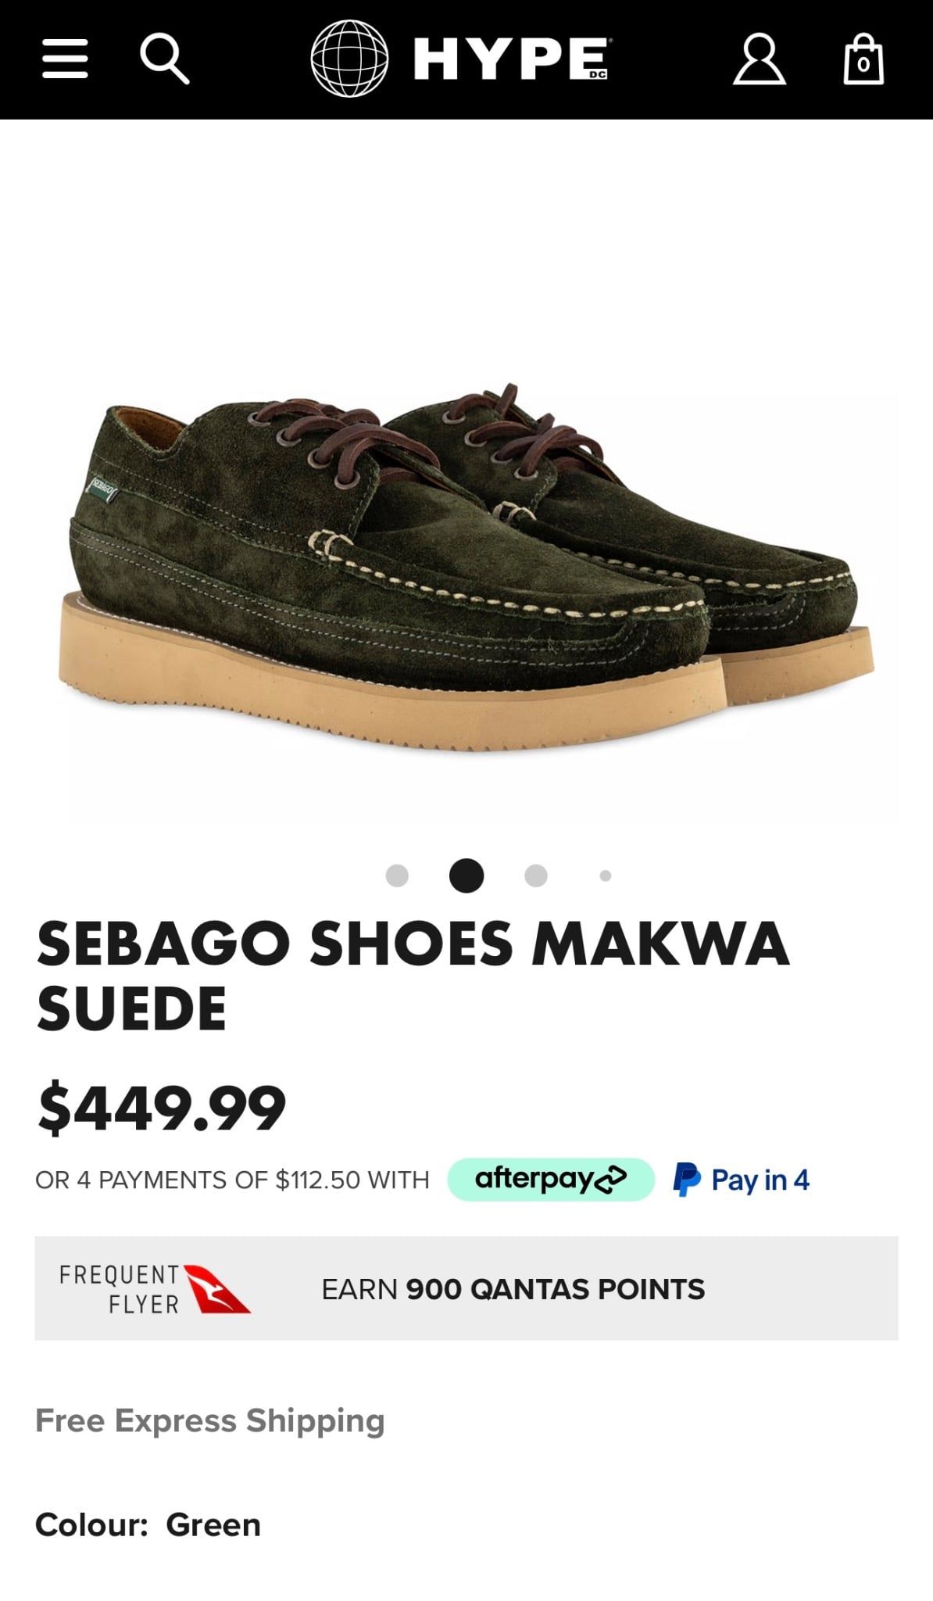This screenshot has height=1601, width=933.
Task: Tap the PayPal logo icon
Action: (687, 1179)
